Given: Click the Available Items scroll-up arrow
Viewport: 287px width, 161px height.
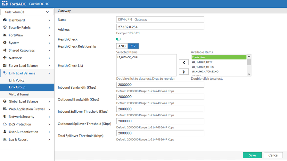Looking at the screenshot, I should 249,57.
